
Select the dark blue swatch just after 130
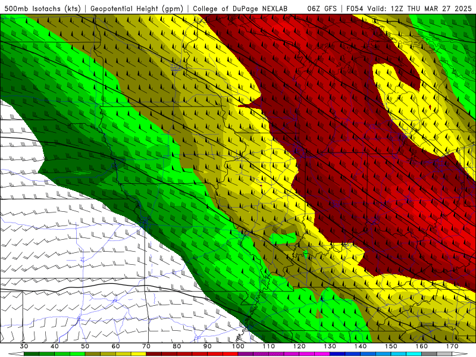tap(337, 354)
